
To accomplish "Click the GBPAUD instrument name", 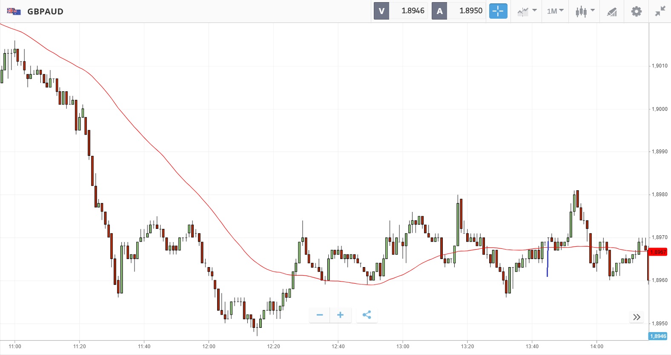I will pyautogui.click(x=45, y=11).
